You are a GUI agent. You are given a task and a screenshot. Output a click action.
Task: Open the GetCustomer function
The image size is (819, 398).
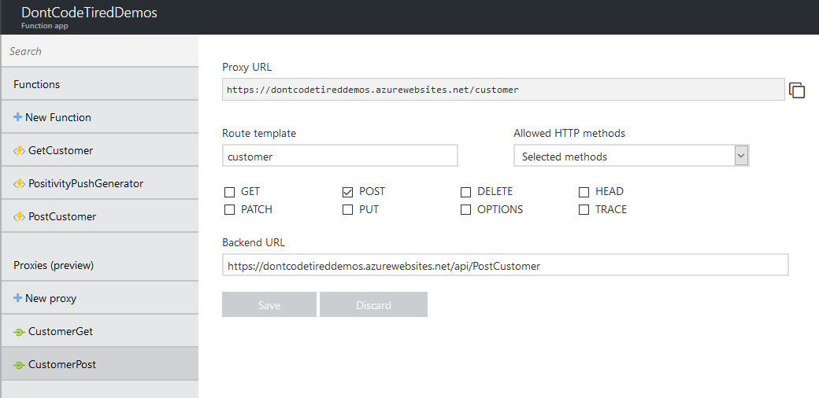(100, 150)
